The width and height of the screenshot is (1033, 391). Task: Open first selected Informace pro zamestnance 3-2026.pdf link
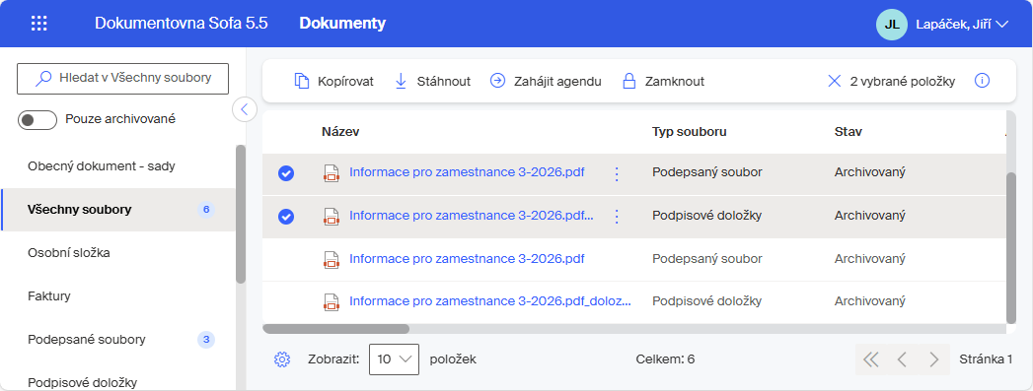pyautogui.click(x=467, y=172)
